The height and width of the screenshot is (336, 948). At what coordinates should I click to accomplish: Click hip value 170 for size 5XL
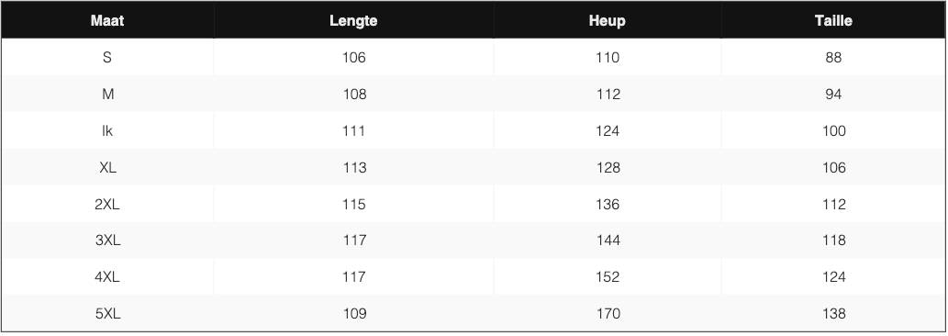tap(607, 314)
